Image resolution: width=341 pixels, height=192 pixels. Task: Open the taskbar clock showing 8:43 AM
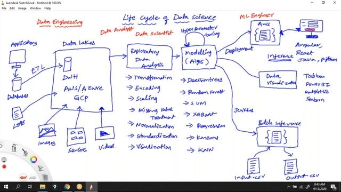320,187
